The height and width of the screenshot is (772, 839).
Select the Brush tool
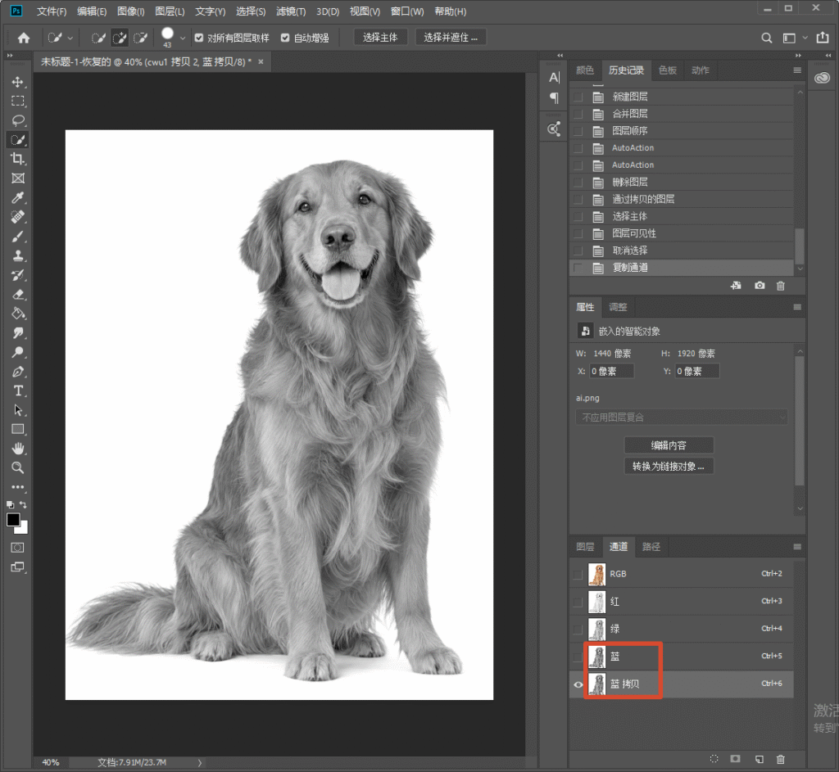click(x=18, y=237)
